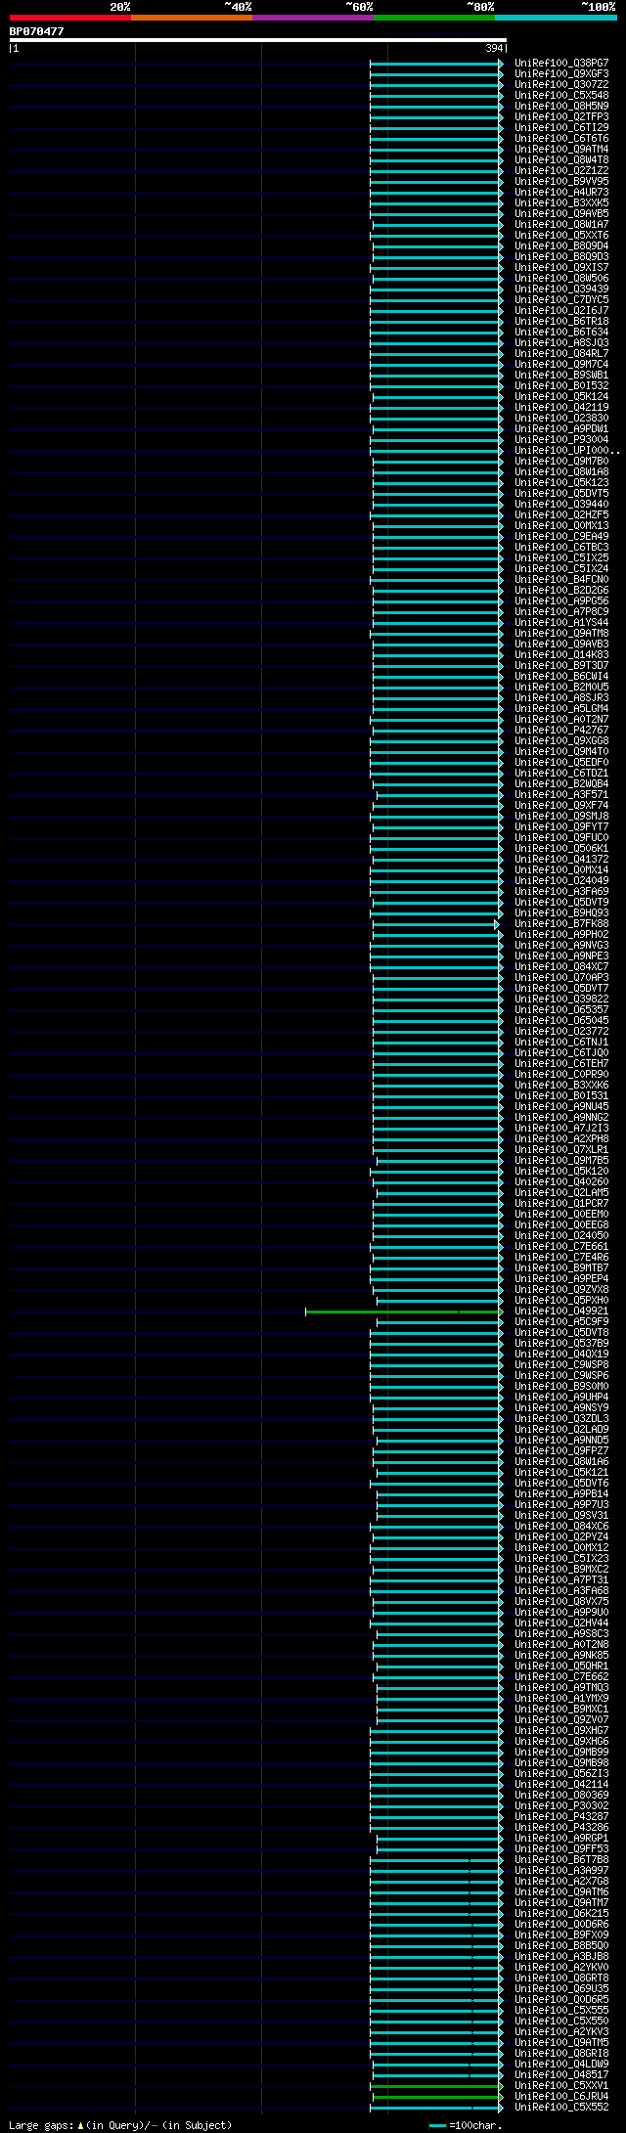
Task: Select the BP070477 query title
Action: tap(37, 31)
